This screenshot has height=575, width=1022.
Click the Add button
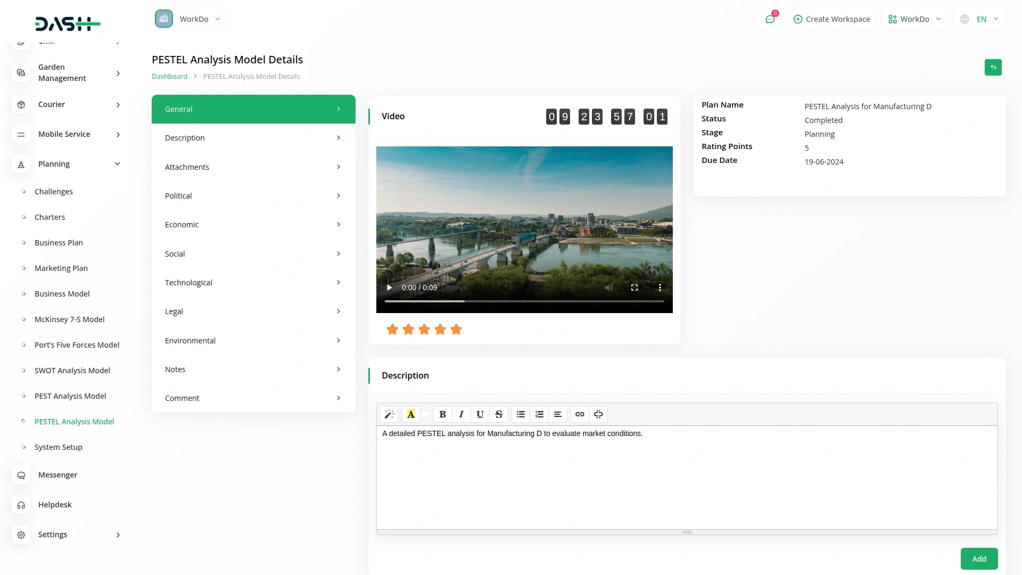[x=979, y=559]
